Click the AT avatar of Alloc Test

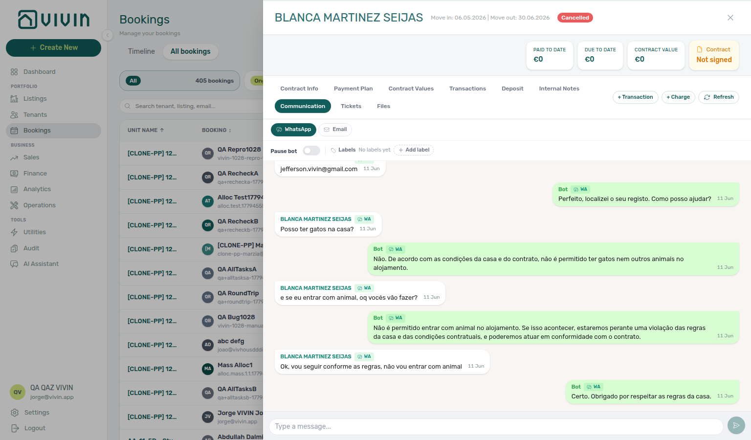tap(208, 201)
